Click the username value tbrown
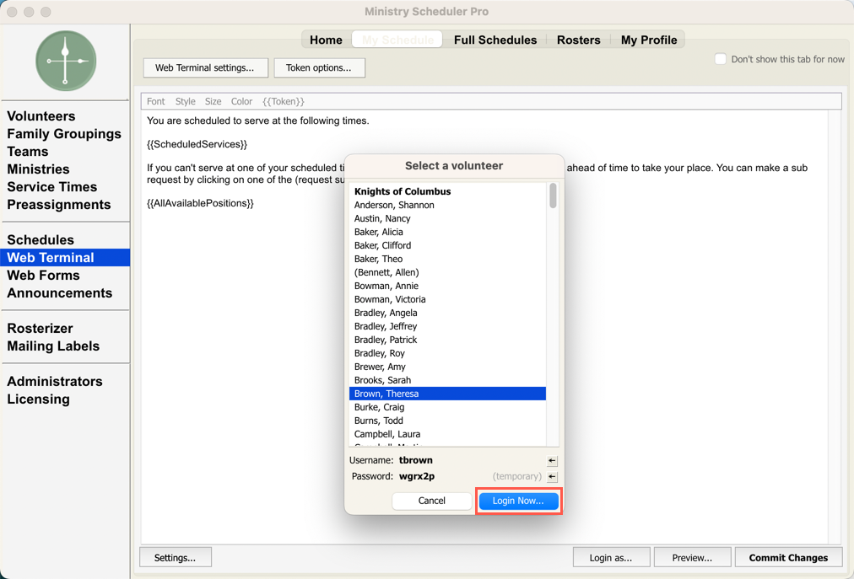The width and height of the screenshot is (854, 579). pos(415,460)
